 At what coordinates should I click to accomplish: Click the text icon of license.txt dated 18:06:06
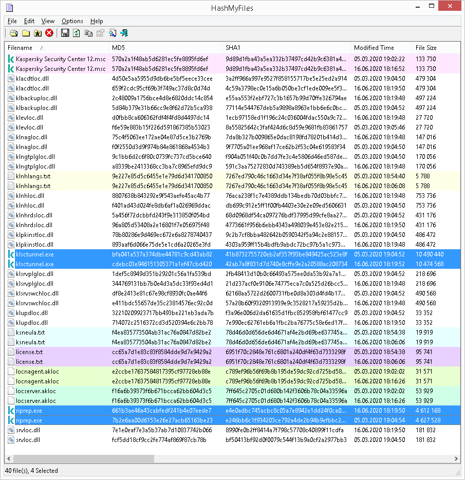pyautogui.click(x=11, y=362)
